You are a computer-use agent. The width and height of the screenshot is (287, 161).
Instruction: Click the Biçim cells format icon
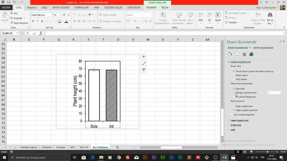218,15
